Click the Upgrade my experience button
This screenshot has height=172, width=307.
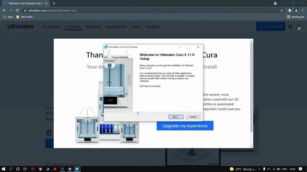pyautogui.click(x=185, y=126)
